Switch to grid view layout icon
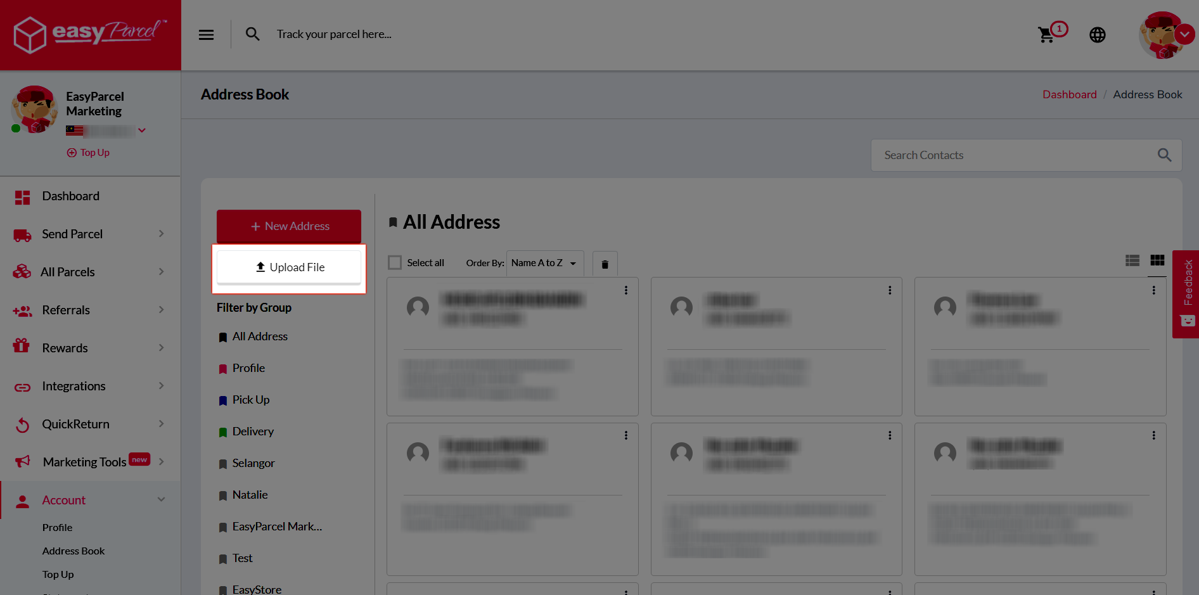 pyautogui.click(x=1157, y=260)
